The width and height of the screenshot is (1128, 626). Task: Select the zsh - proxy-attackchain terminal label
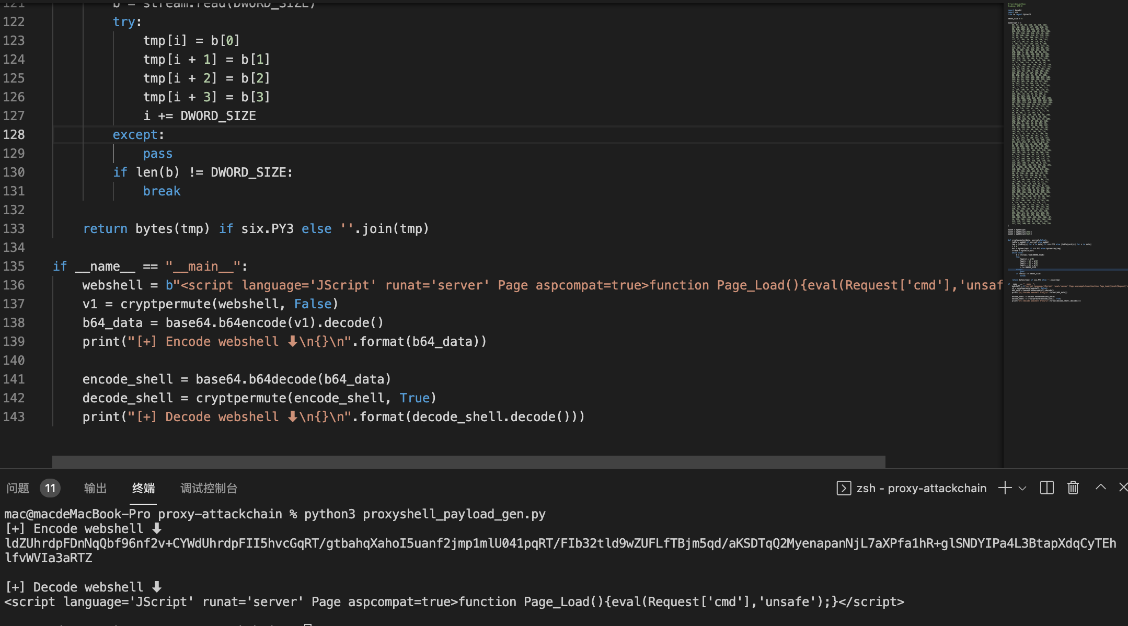pos(921,488)
